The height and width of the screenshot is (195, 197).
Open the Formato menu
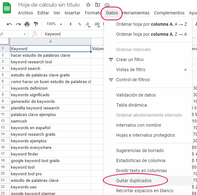93,13
